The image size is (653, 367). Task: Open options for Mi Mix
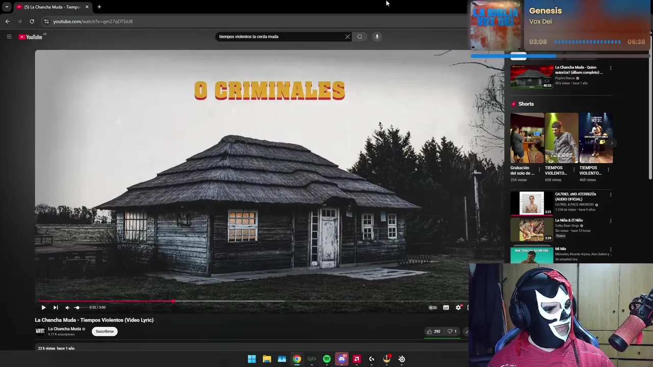(x=611, y=249)
